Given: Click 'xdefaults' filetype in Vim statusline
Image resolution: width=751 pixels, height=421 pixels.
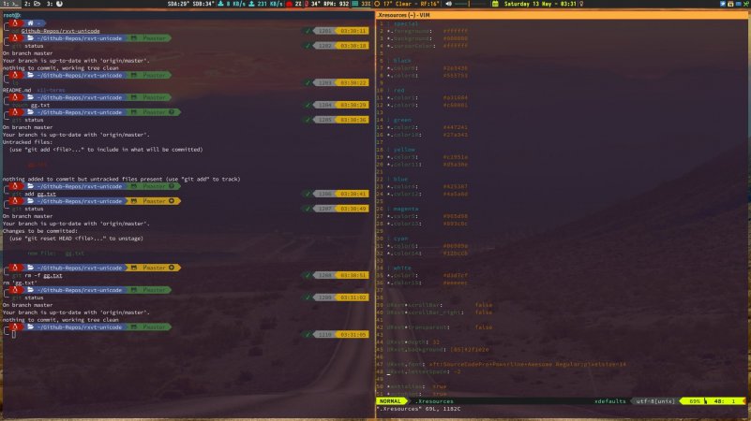Looking at the screenshot, I should pyautogui.click(x=609, y=401).
